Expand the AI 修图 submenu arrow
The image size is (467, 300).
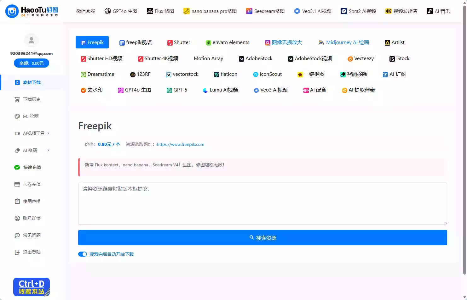point(48,150)
